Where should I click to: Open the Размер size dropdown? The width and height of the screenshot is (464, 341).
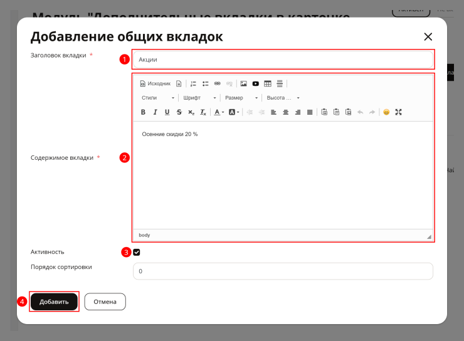coord(241,98)
